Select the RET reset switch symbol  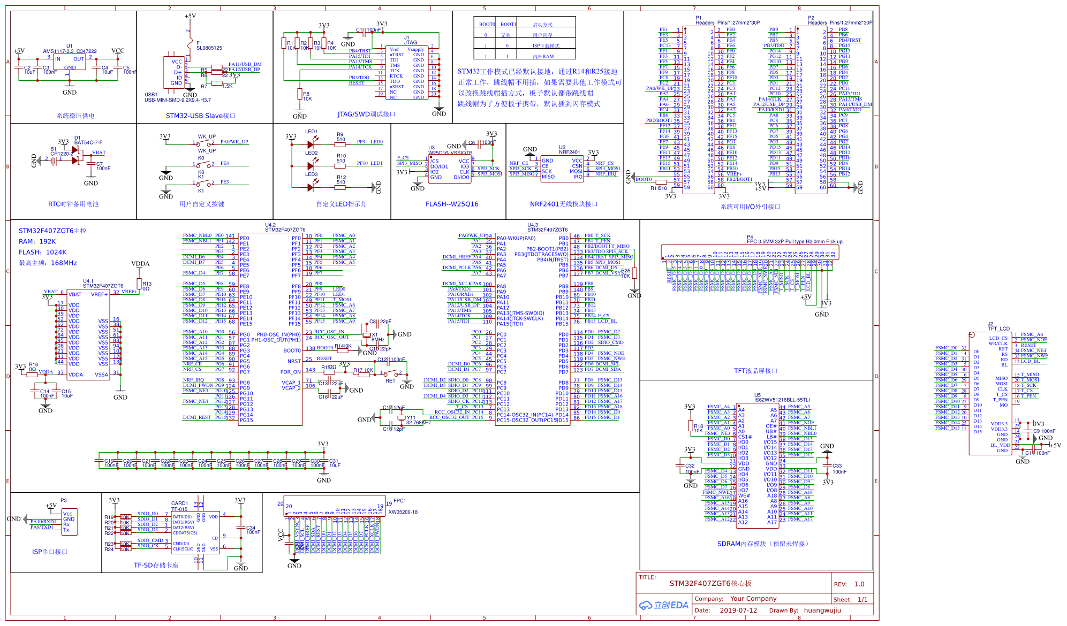pos(391,373)
